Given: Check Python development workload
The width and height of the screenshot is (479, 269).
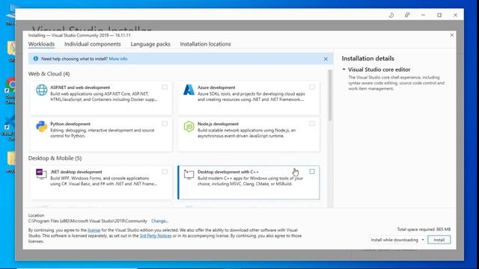Looking at the screenshot, I should tap(165, 123).
